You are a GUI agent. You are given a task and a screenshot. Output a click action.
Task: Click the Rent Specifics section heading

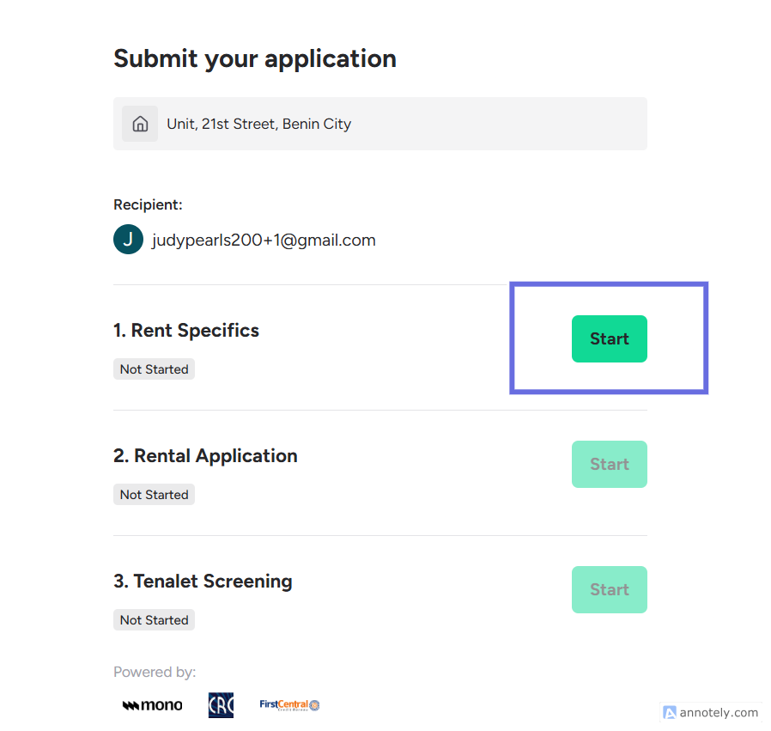(186, 331)
